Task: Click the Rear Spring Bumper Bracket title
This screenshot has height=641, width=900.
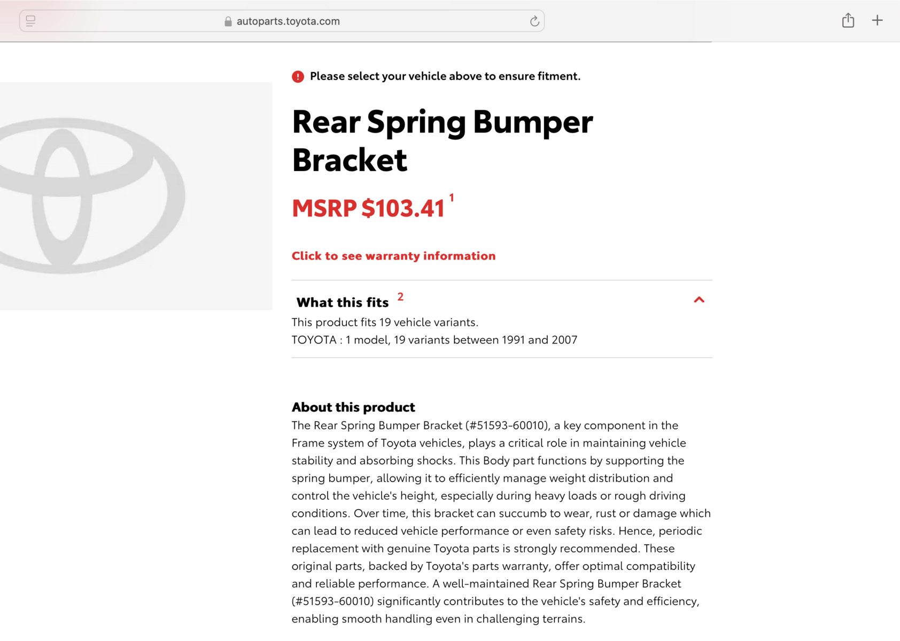Action: coord(442,140)
